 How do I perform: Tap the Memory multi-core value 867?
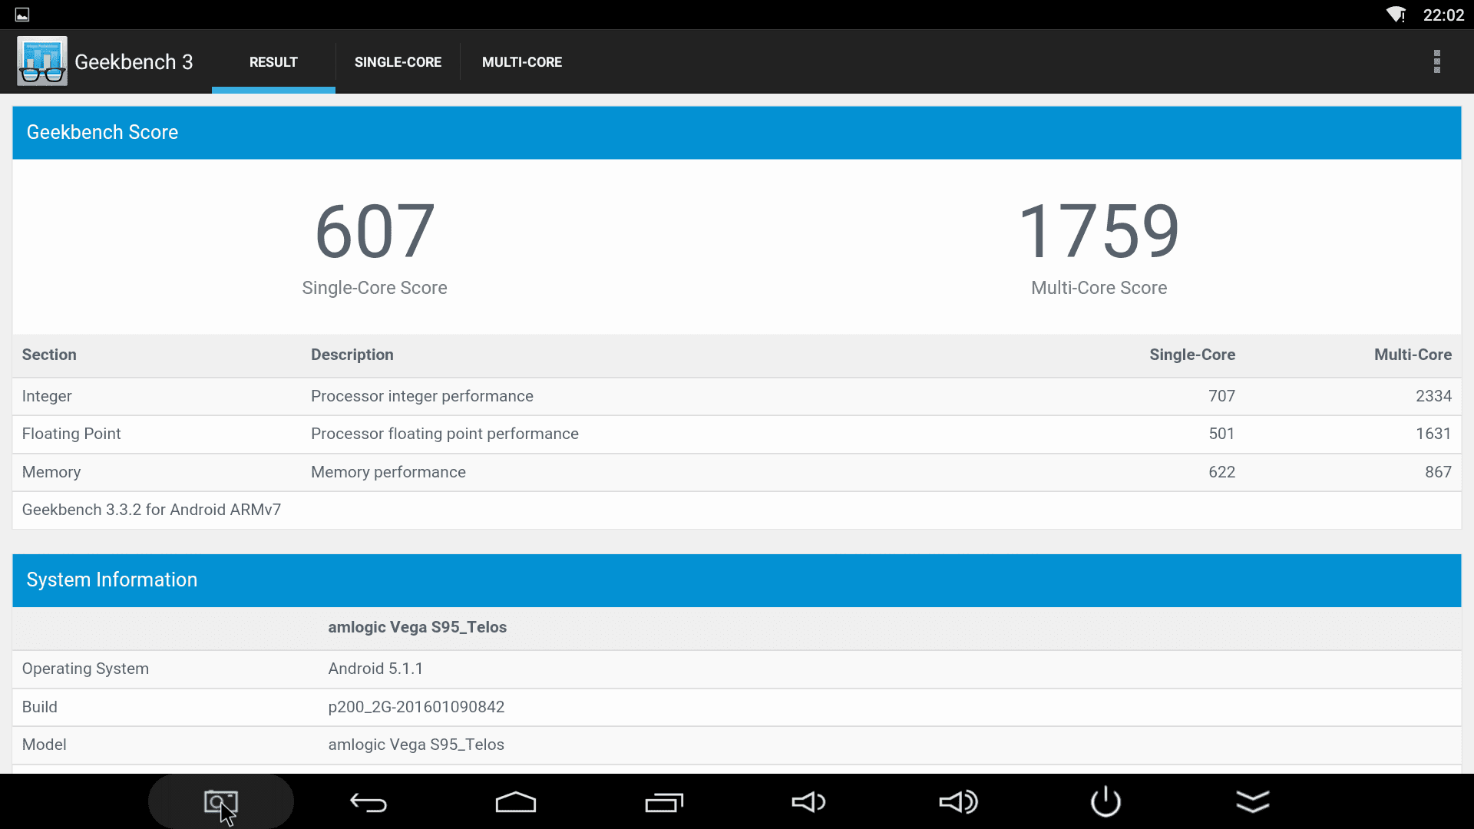pos(1438,472)
